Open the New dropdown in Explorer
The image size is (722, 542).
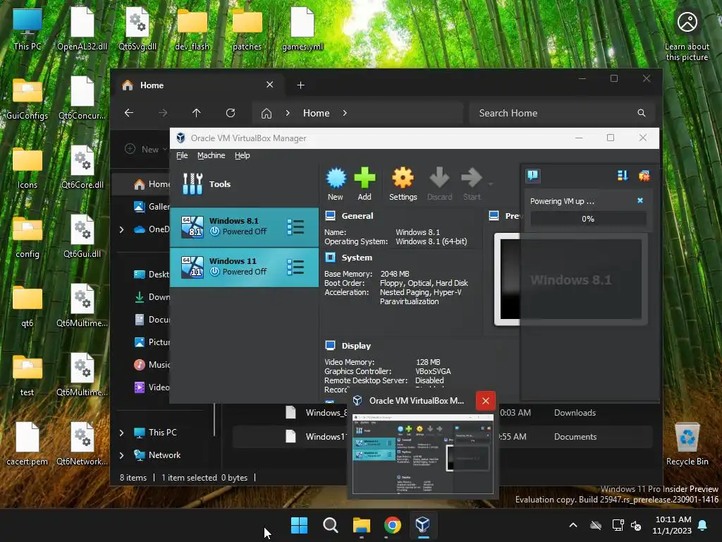point(147,150)
